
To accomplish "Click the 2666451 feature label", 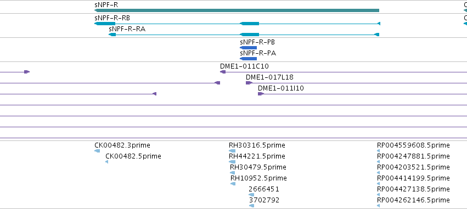I will (x=264, y=189).
